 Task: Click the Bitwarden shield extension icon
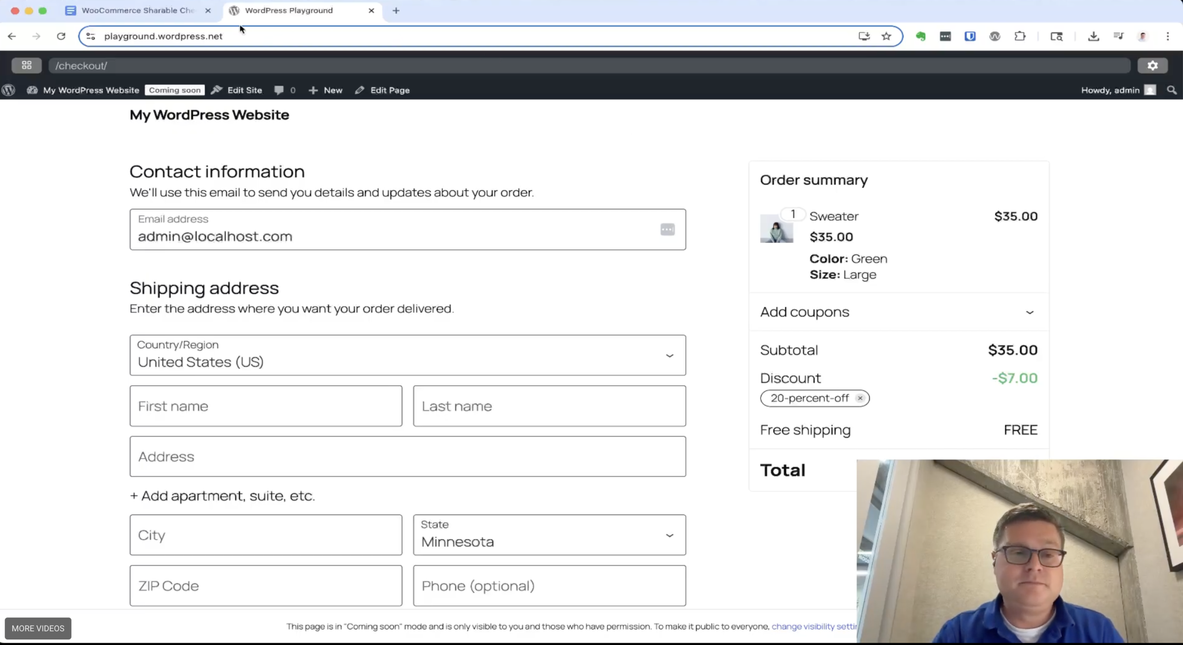pos(970,36)
